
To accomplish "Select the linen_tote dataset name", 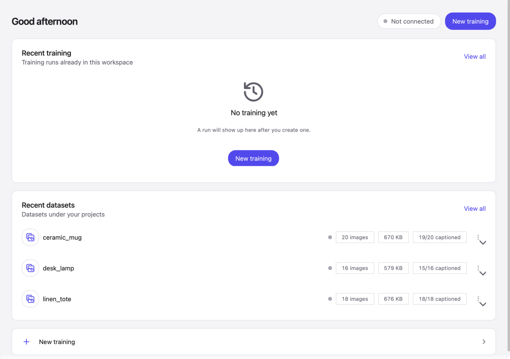I will [57, 299].
